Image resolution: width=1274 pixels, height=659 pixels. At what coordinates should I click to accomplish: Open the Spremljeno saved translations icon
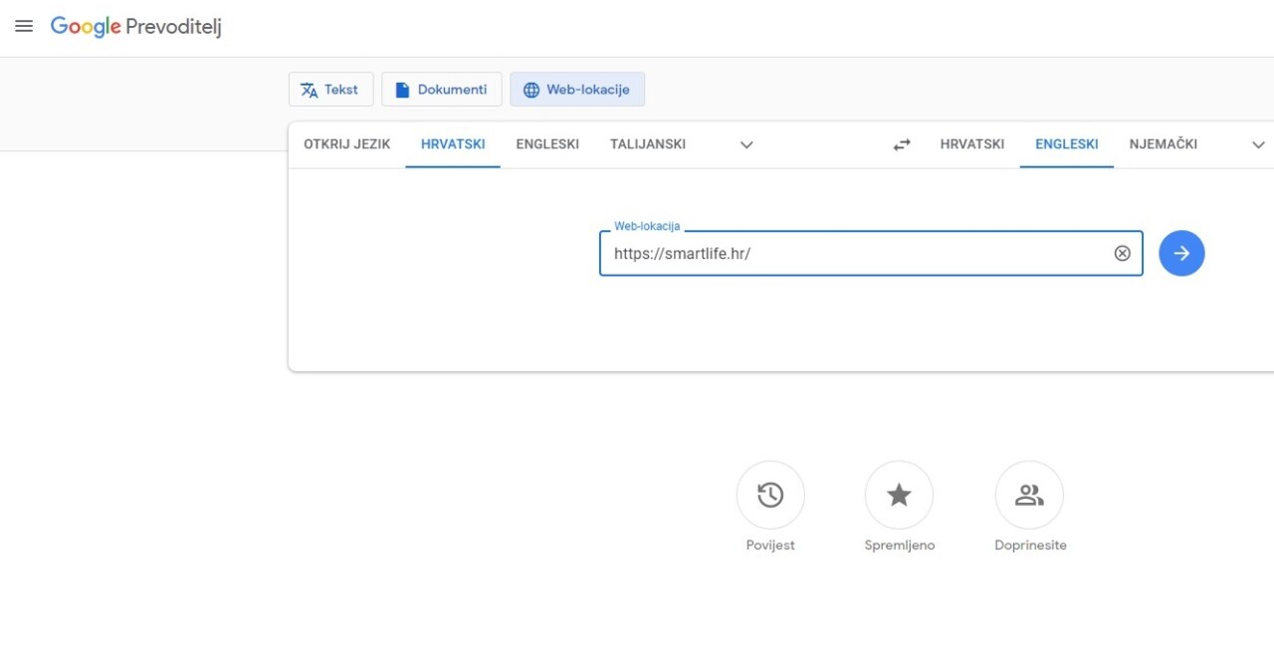[x=899, y=495]
